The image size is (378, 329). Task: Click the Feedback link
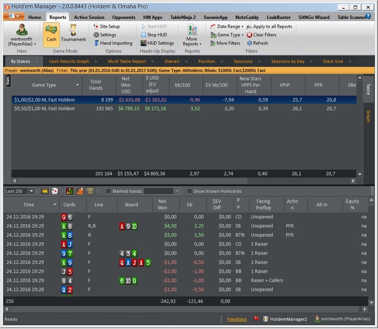[x=237, y=319]
